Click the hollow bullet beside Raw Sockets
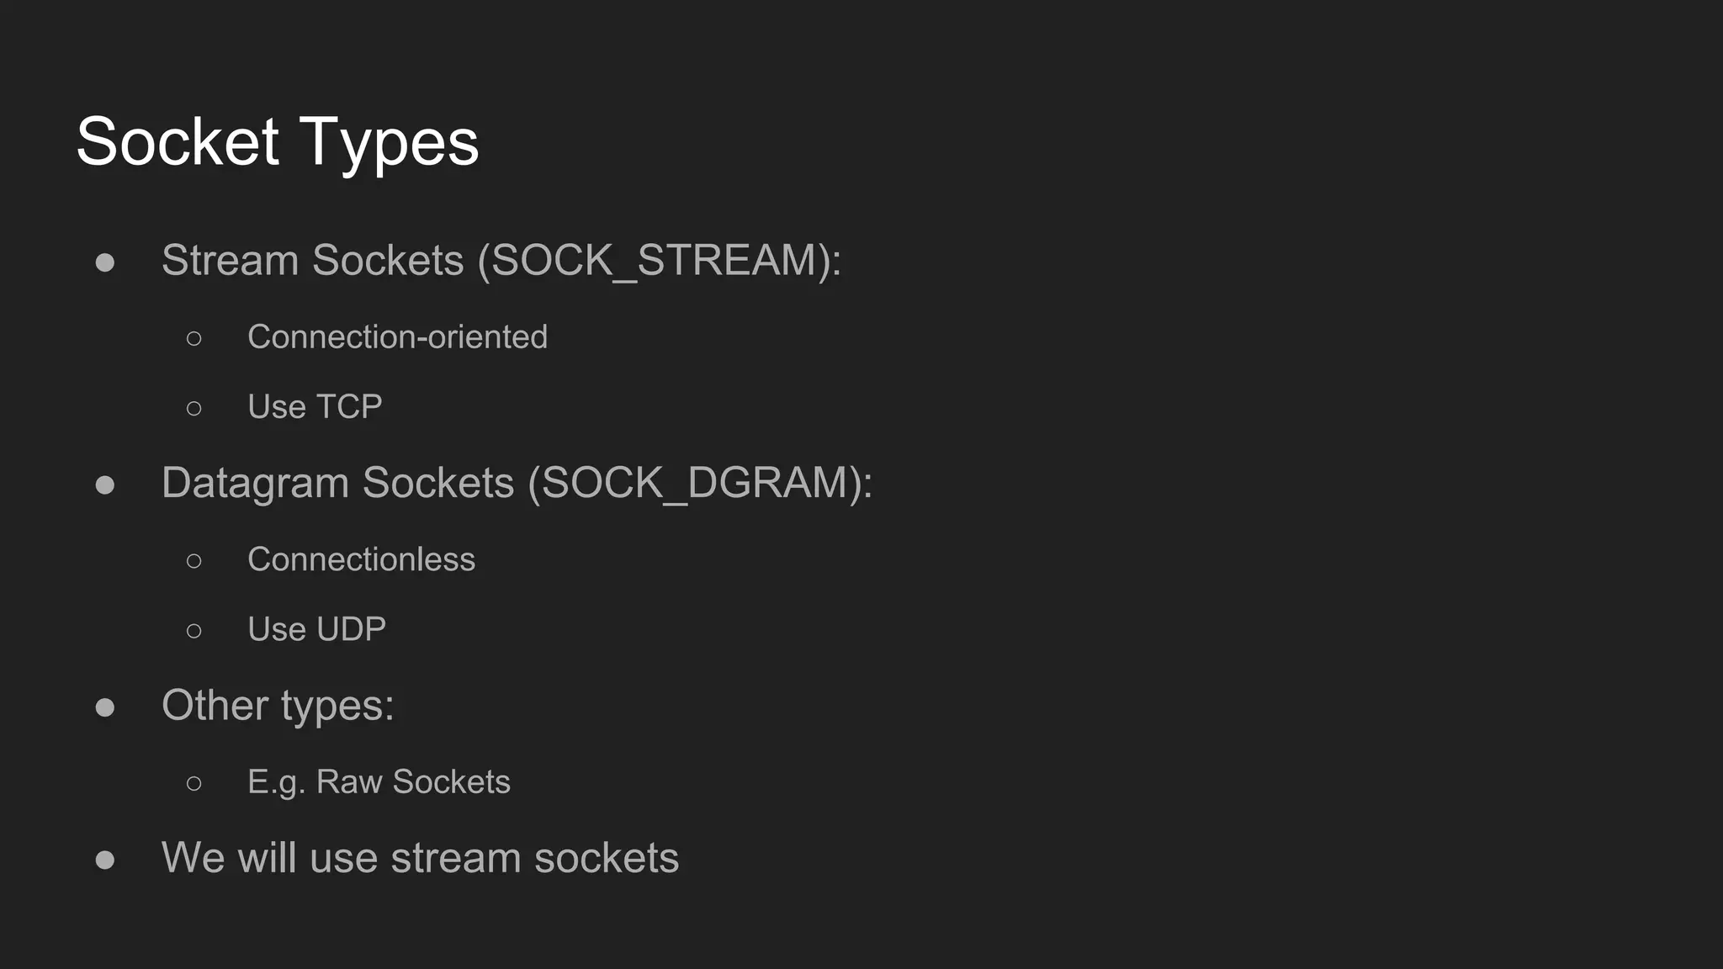1723x969 pixels. 194,784
